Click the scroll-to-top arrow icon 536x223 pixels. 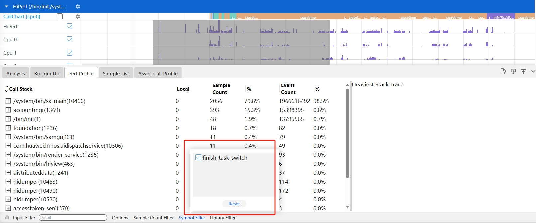tap(523, 71)
